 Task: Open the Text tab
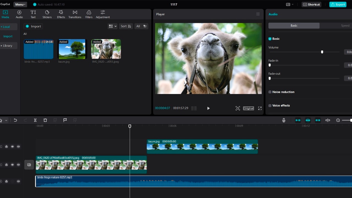point(33,14)
